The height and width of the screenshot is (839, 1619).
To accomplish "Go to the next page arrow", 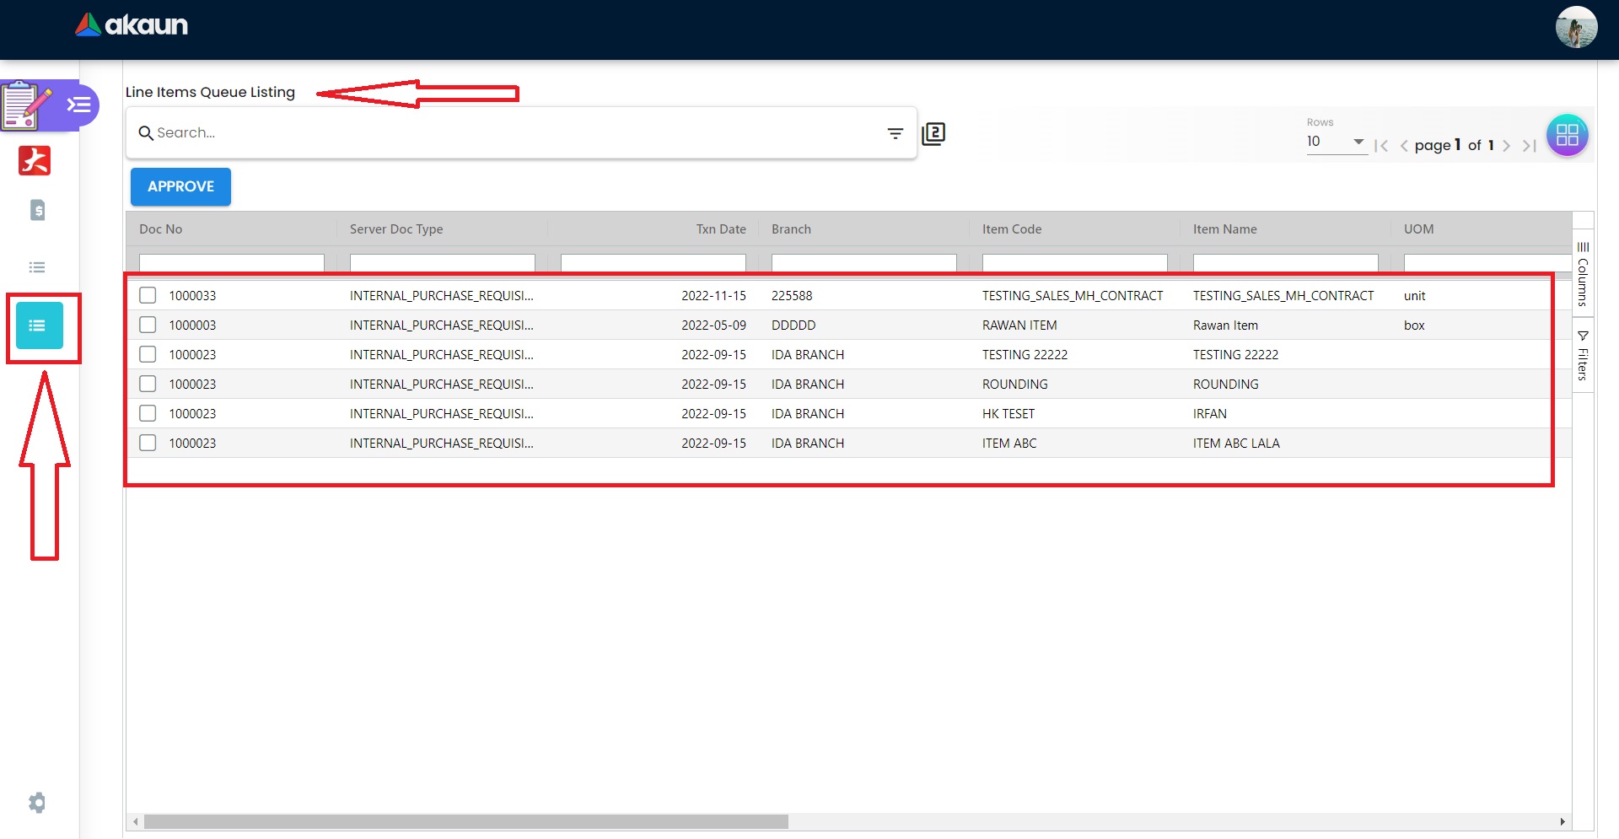I will pos(1506,146).
